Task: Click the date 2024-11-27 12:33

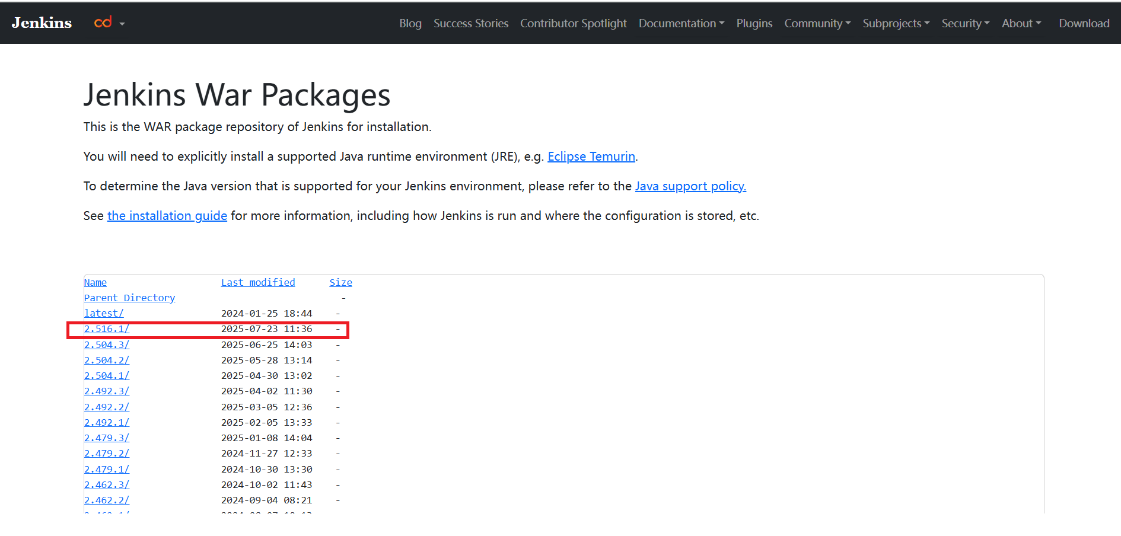Action: click(x=267, y=453)
